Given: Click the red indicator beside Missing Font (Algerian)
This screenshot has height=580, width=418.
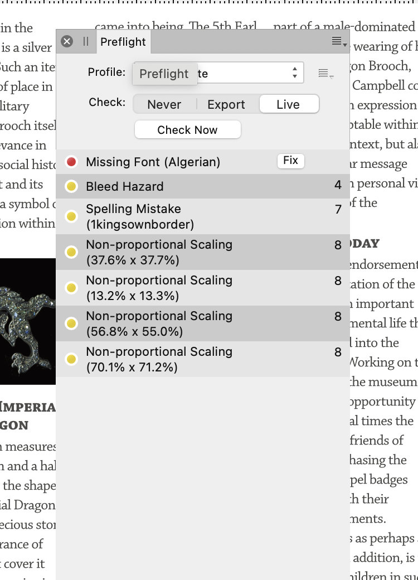Looking at the screenshot, I should point(71,161).
